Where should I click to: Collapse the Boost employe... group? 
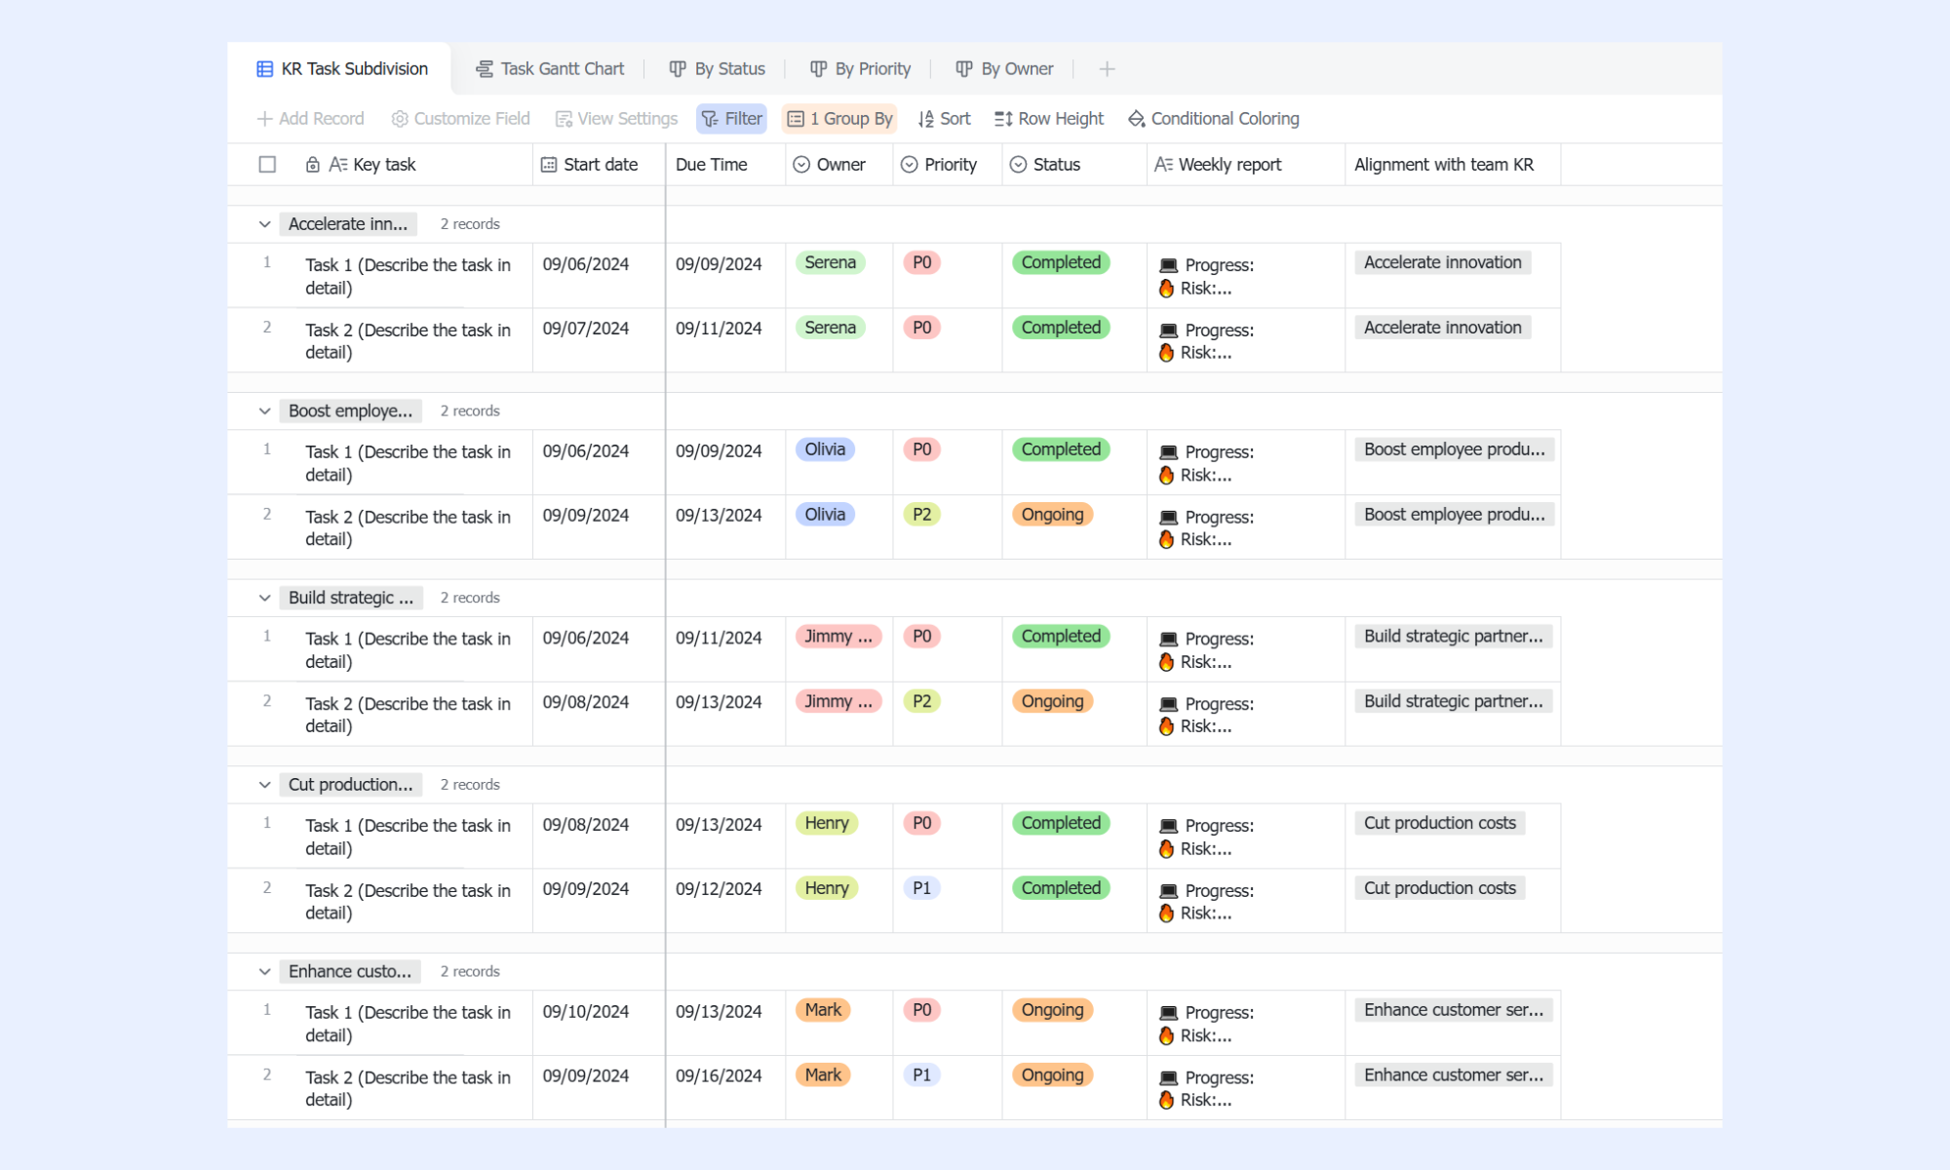(264, 411)
